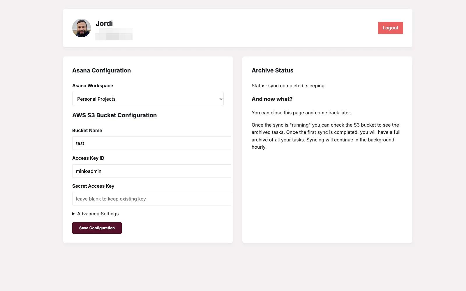Click the chevron arrow on the workspace selector
466x291 pixels.
pos(221,99)
